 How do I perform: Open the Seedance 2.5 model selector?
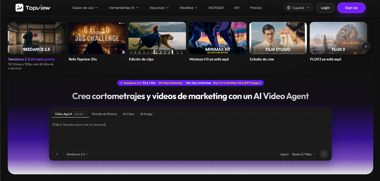pos(78,154)
